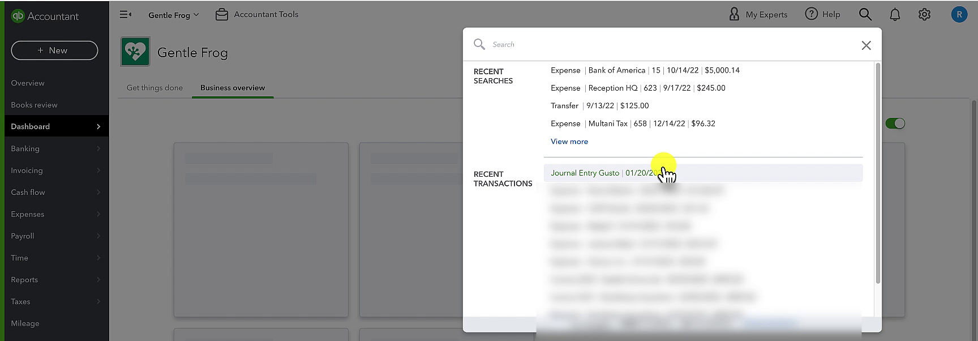This screenshot has width=978, height=341.
Task: Open the Help question mark icon
Action: point(811,14)
